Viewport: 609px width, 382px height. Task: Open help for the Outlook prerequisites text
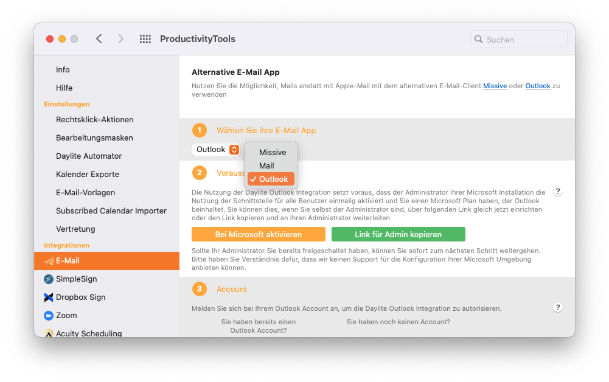point(558,192)
